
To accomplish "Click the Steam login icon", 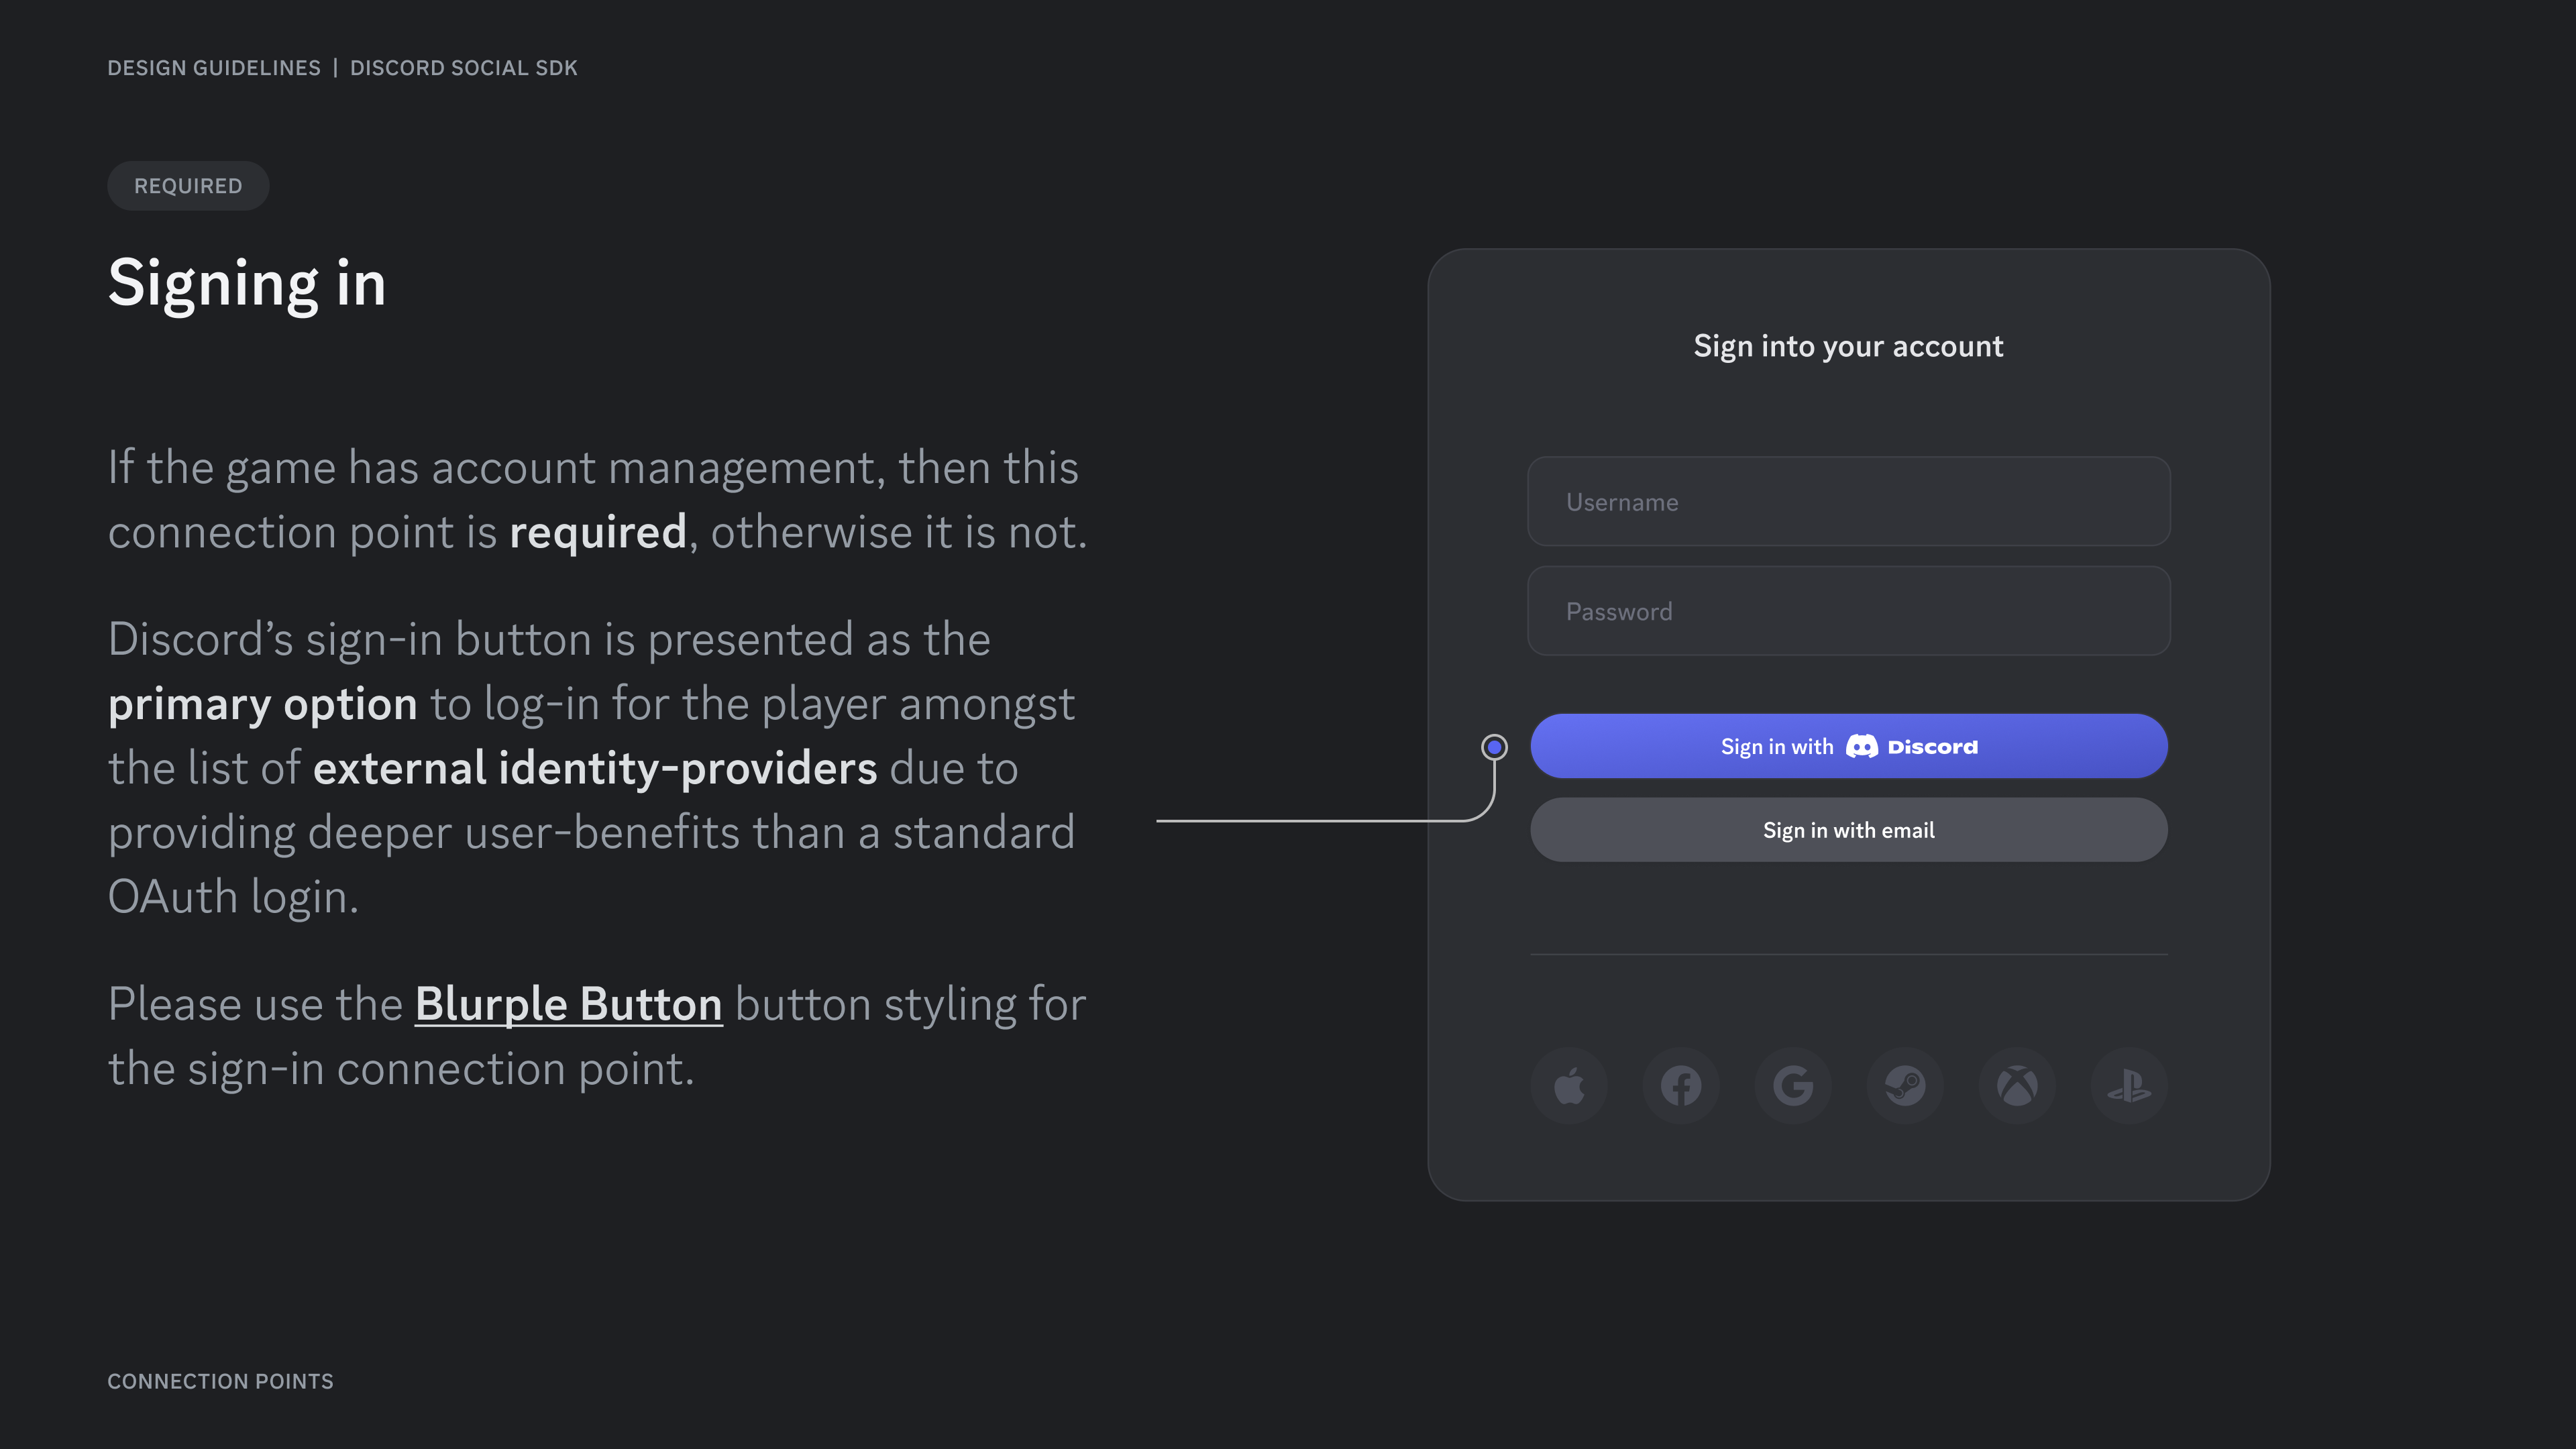I will click(x=1905, y=1085).
